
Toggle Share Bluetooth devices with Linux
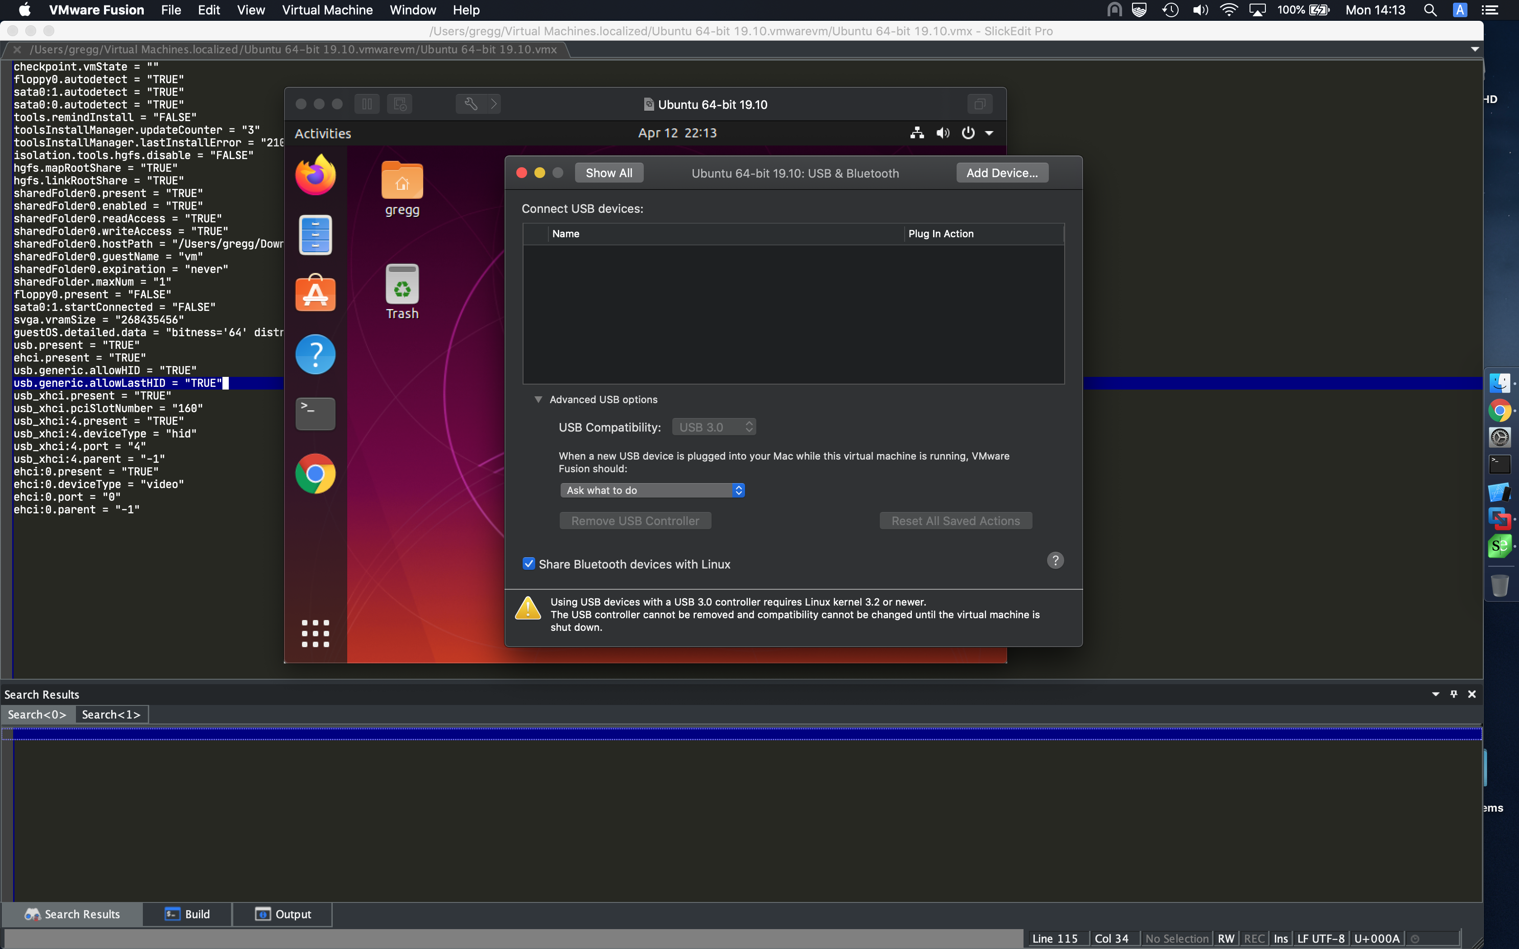pos(529,564)
